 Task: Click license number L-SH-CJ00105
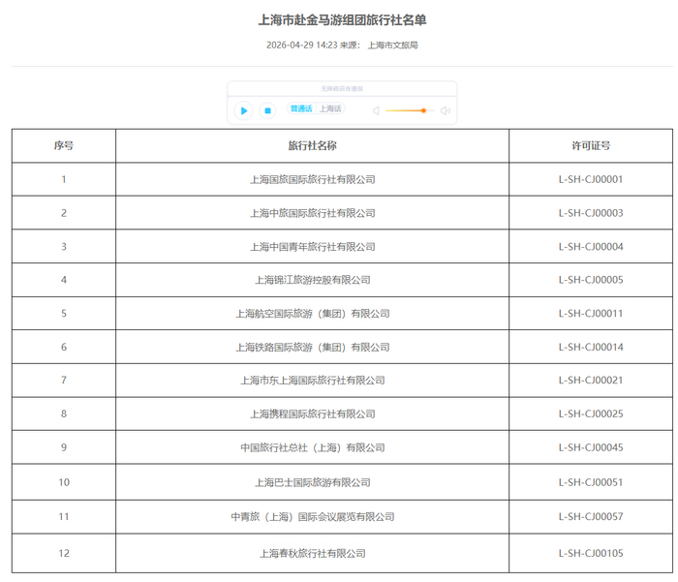pos(591,554)
